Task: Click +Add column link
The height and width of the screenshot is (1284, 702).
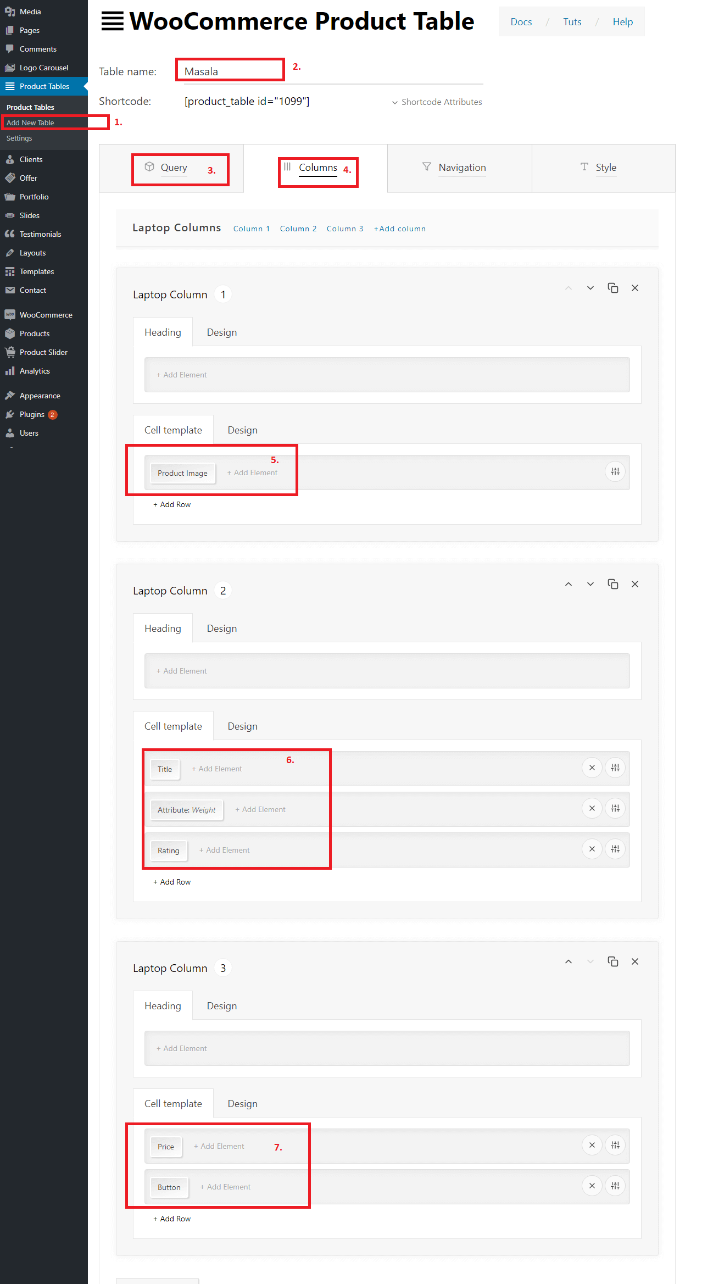Action: pos(400,229)
